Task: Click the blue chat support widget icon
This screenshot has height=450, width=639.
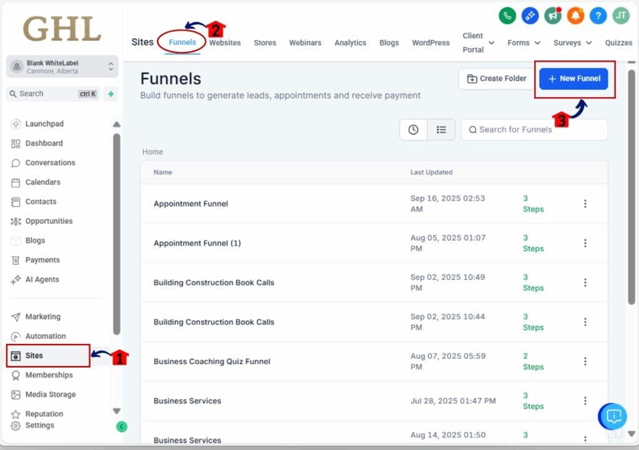Action: [x=613, y=416]
